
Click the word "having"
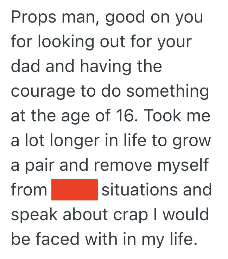click(x=103, y=67)
